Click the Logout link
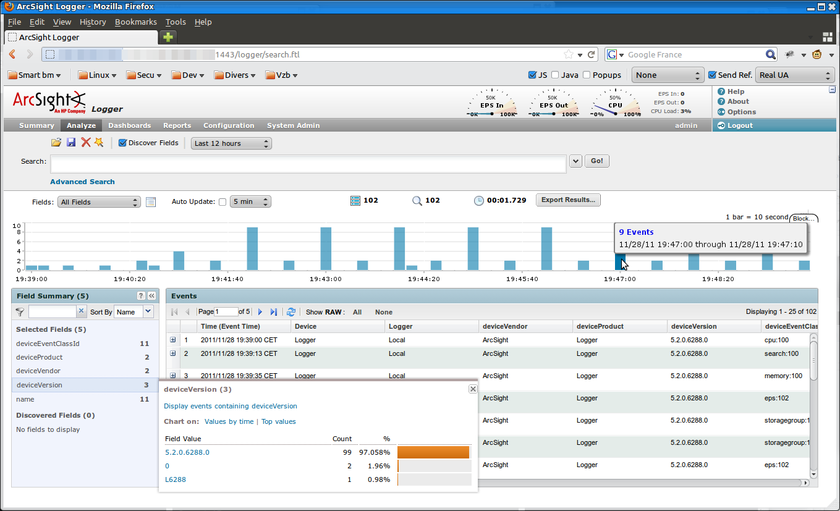840x511 pixels. point(740,125)
